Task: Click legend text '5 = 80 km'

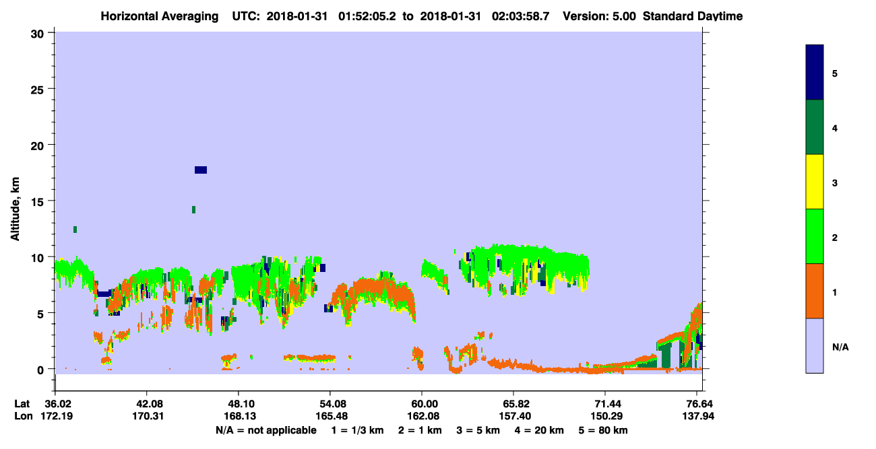Action: [x=604, y=430]
